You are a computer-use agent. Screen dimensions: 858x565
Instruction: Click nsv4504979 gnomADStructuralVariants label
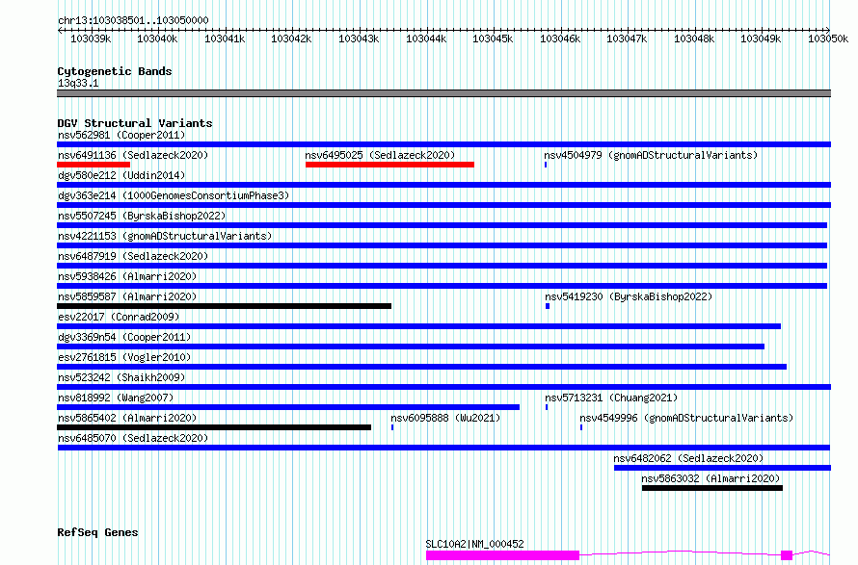(651, 155)
